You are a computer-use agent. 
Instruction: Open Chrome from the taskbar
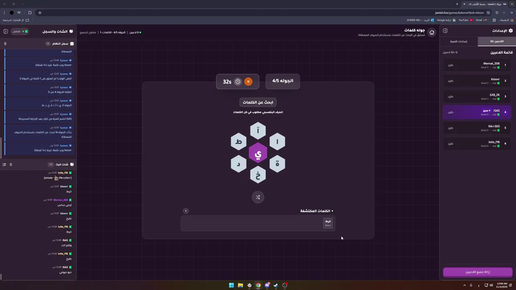tap(258, 285)
